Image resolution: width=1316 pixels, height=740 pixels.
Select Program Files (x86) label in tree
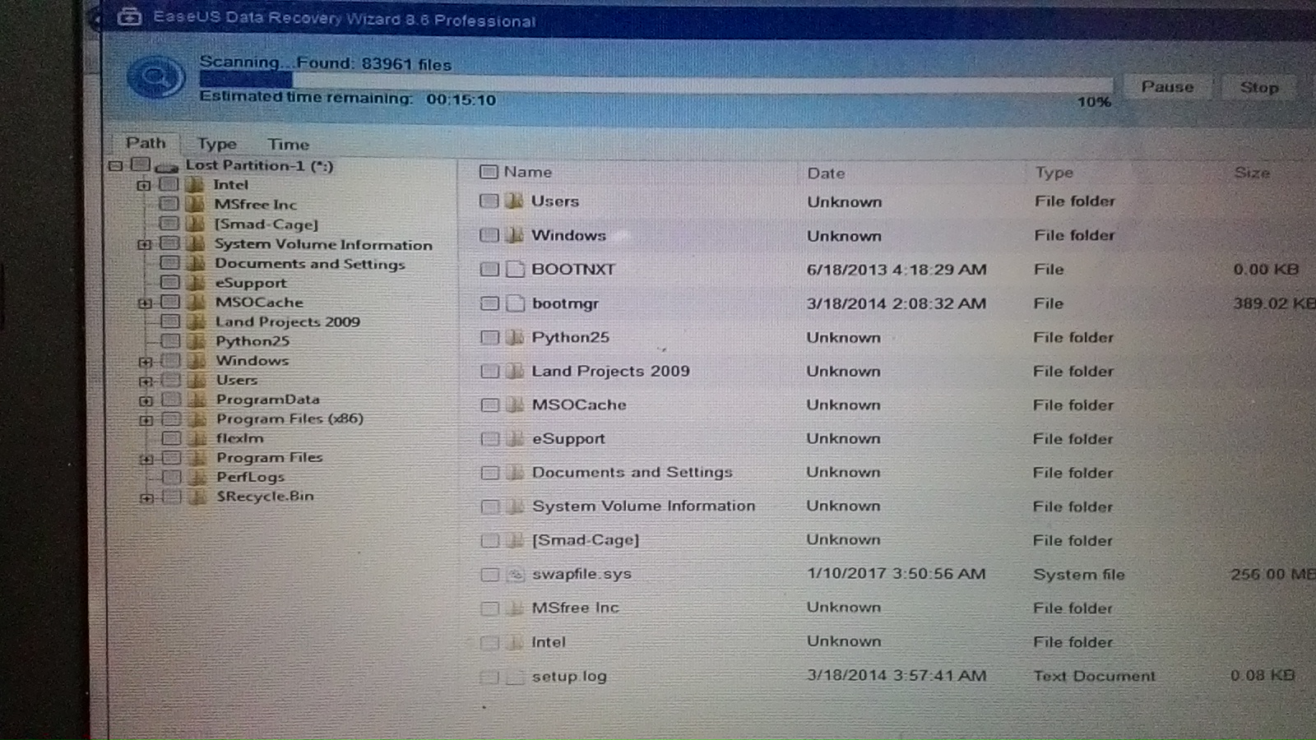(x=290, y=419)
